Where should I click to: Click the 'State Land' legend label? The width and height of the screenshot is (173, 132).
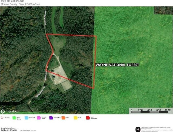[x=32, y=118]
